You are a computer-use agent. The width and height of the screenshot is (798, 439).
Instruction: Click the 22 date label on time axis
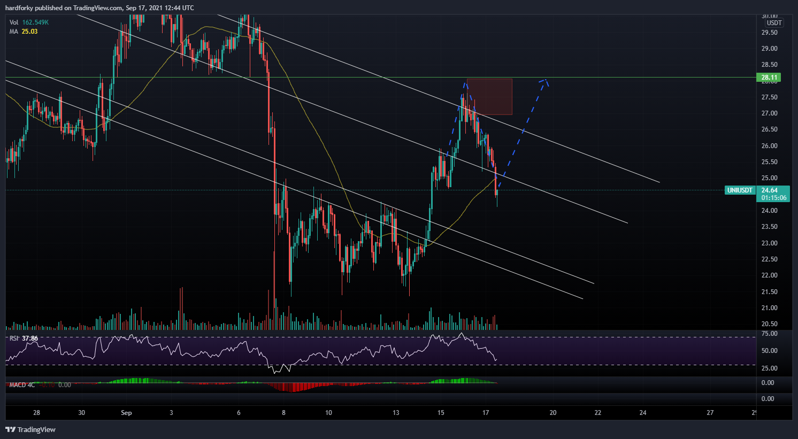(598, 413)
